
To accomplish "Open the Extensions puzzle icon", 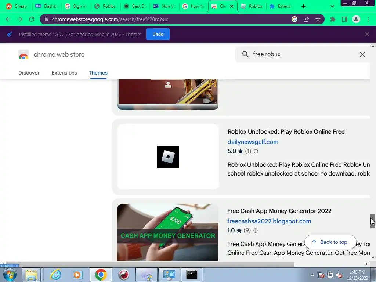I will click(333, 19).
